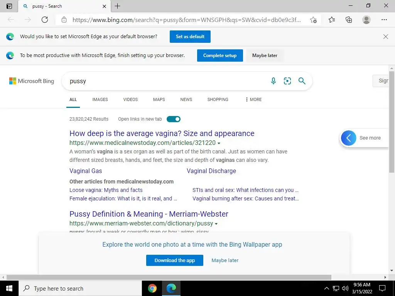This screenshot has width=395, height=296.
Task: Click Complete setup button
Action: point(219,55)
